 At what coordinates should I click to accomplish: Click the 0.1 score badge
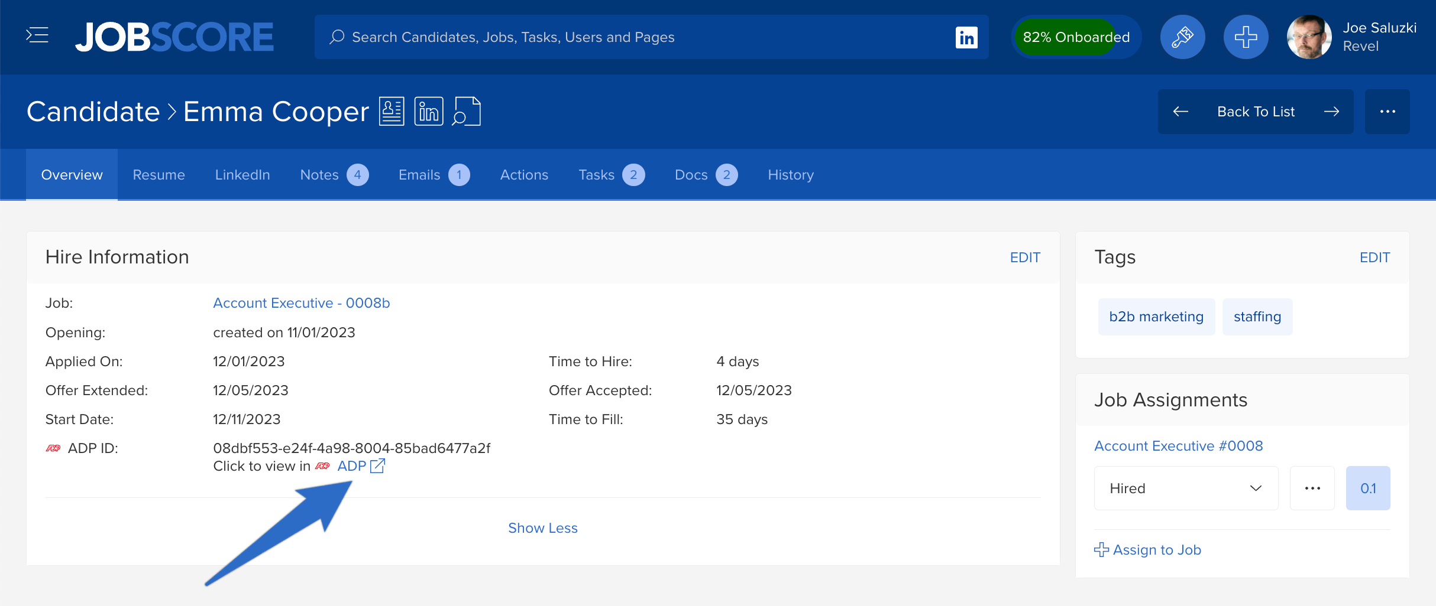[1368, 488]
